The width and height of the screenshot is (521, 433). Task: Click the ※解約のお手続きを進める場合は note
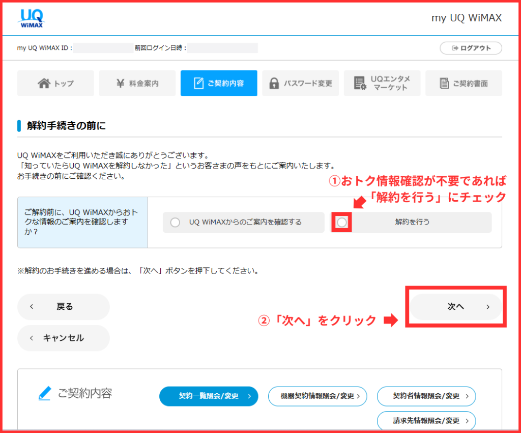point(138,270)
